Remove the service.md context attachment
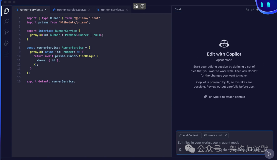This screenshot has height=160, width=277. (225, 135)
